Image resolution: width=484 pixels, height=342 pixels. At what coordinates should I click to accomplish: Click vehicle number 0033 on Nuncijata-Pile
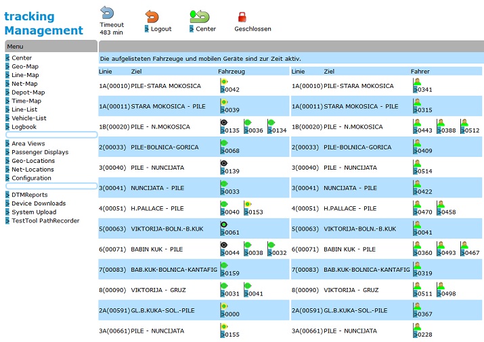click(232, 192)
